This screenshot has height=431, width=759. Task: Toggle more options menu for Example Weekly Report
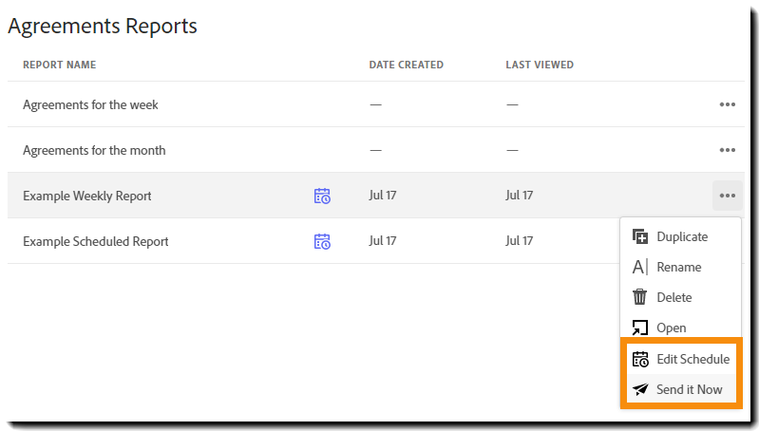coord(728,196)
